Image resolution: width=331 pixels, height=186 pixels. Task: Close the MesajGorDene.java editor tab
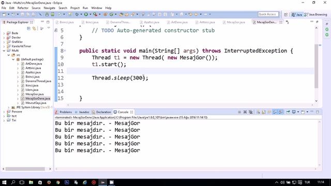click(281, 22)
